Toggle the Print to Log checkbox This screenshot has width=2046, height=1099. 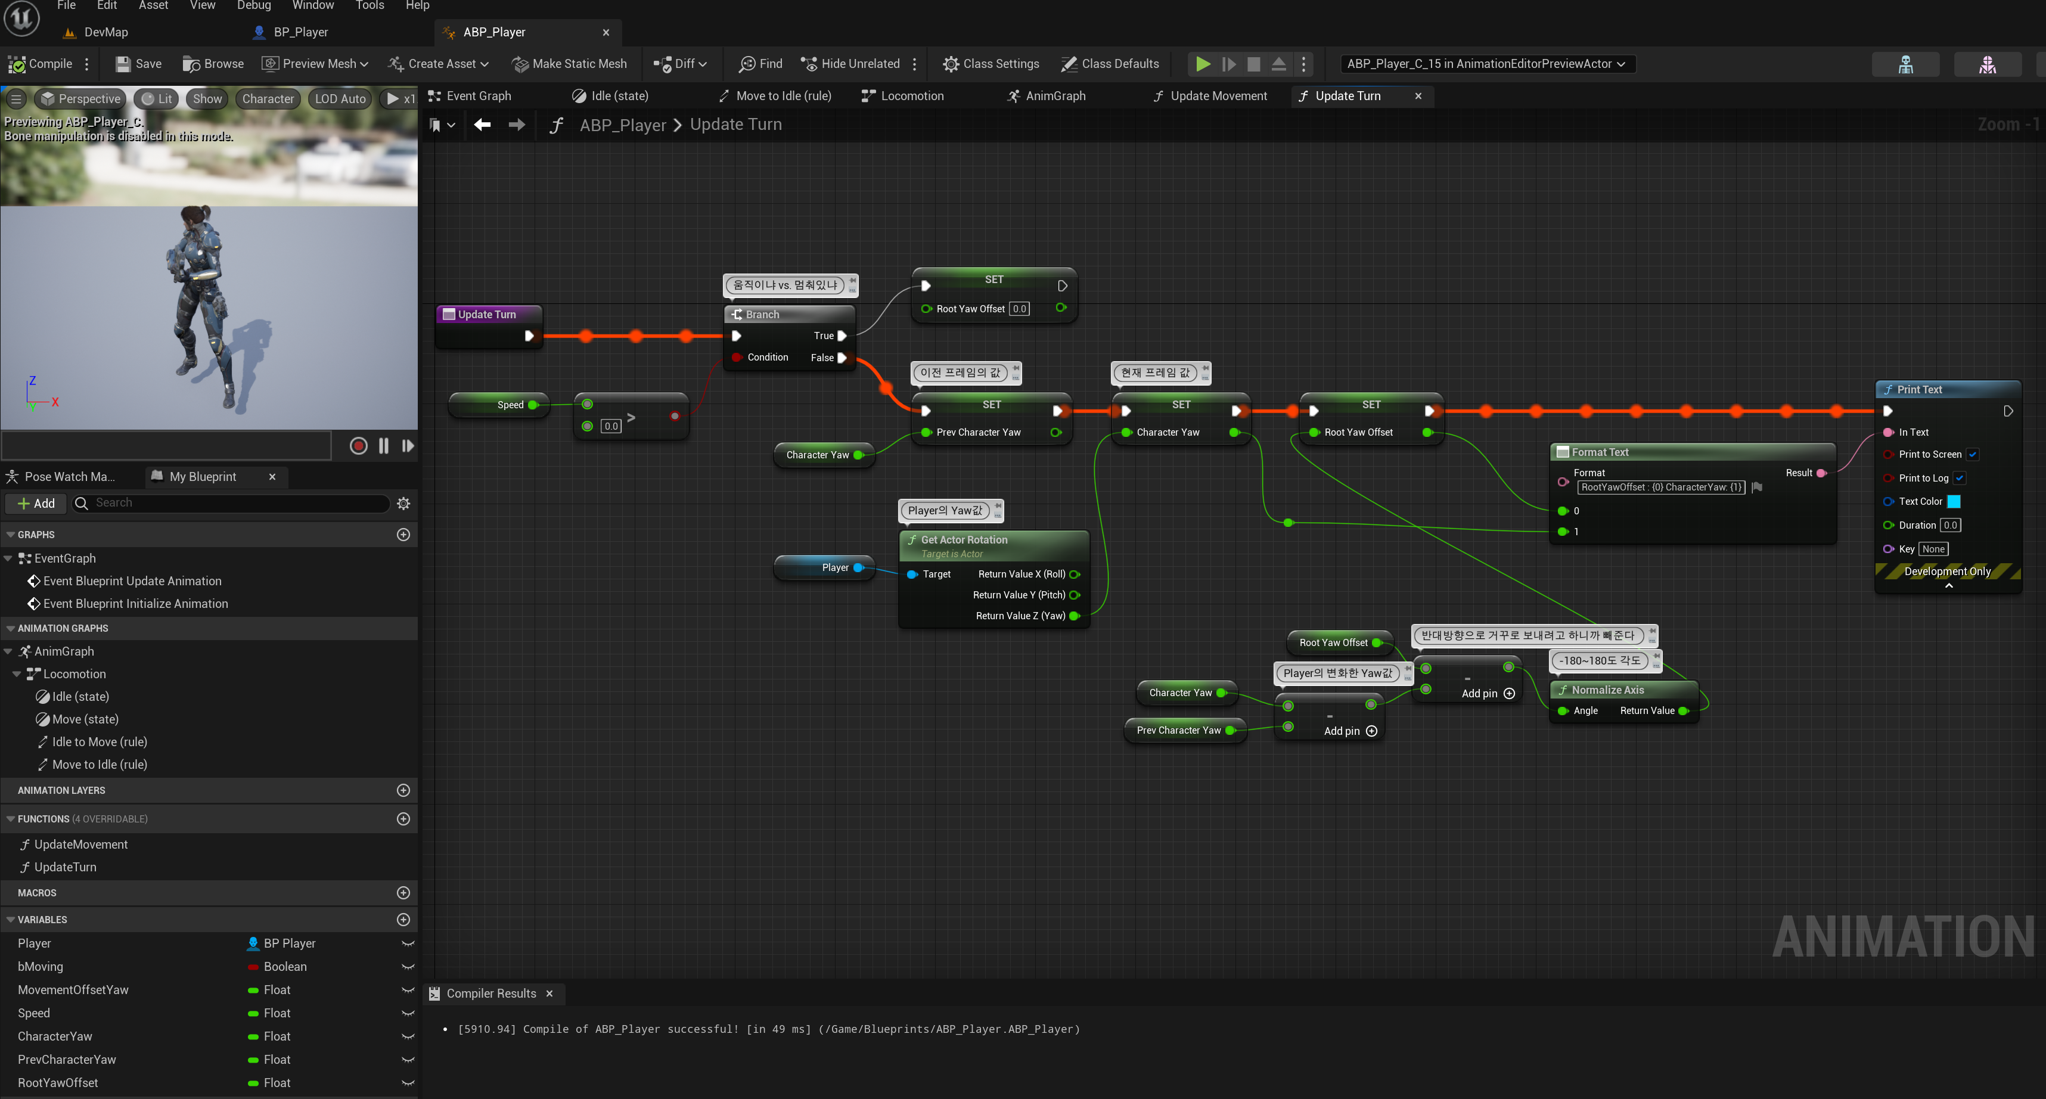1960,478
